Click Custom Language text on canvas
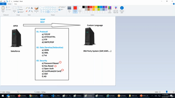The width and height of the screenshot is (175, 98). pos(95,25)
